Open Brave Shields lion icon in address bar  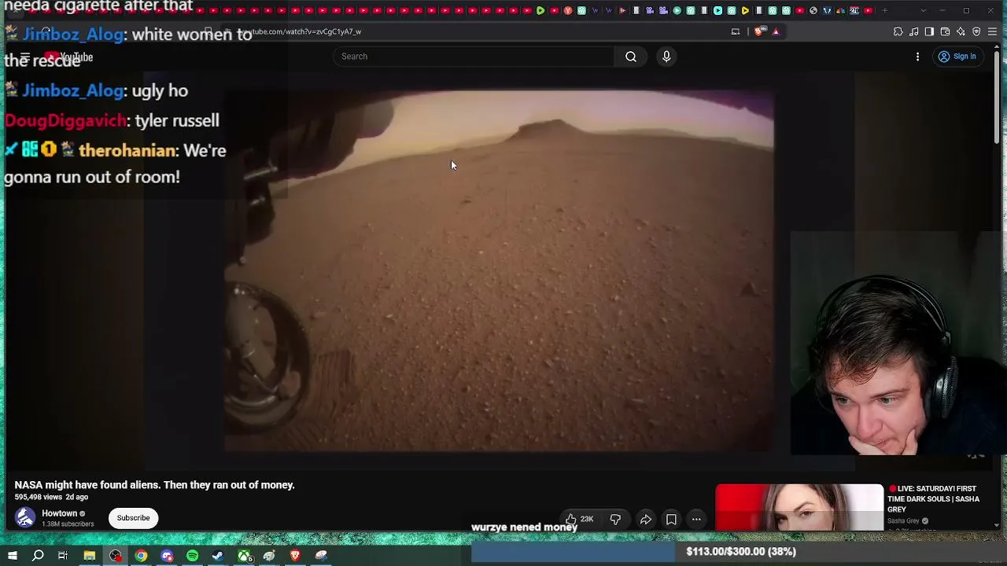tap(758, 31)
